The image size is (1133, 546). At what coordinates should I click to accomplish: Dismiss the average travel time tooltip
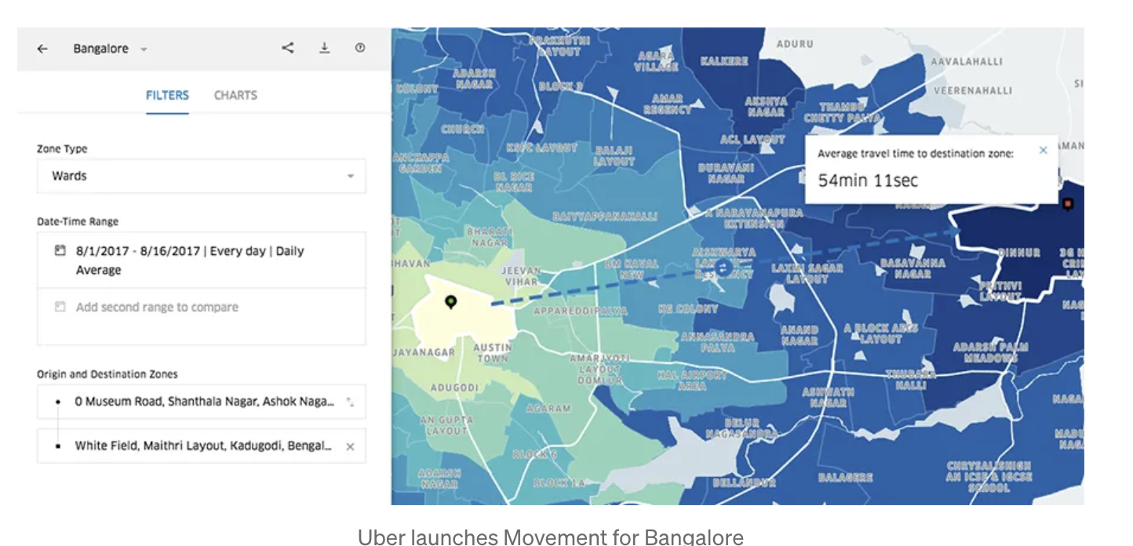[1044, 150]
